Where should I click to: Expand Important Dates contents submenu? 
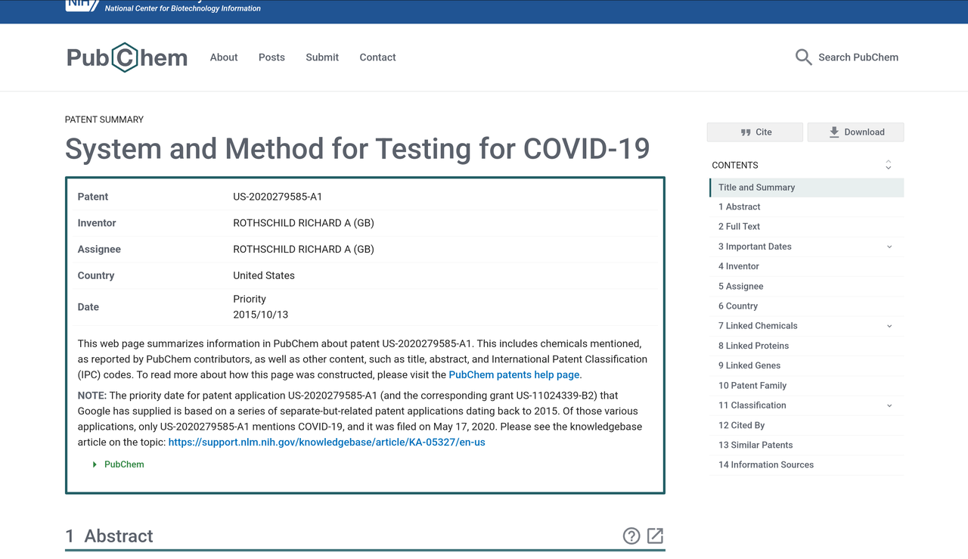tap(889, 247)
